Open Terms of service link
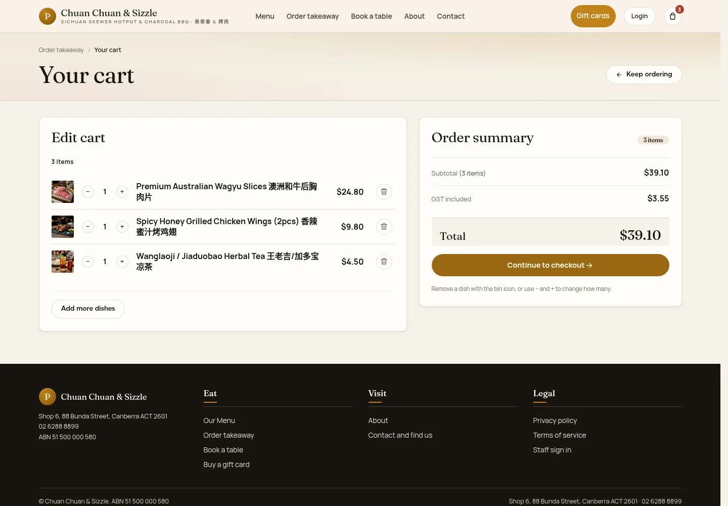Image resolution: width=728 pixels, height=506 pixels. coord(560,435)
